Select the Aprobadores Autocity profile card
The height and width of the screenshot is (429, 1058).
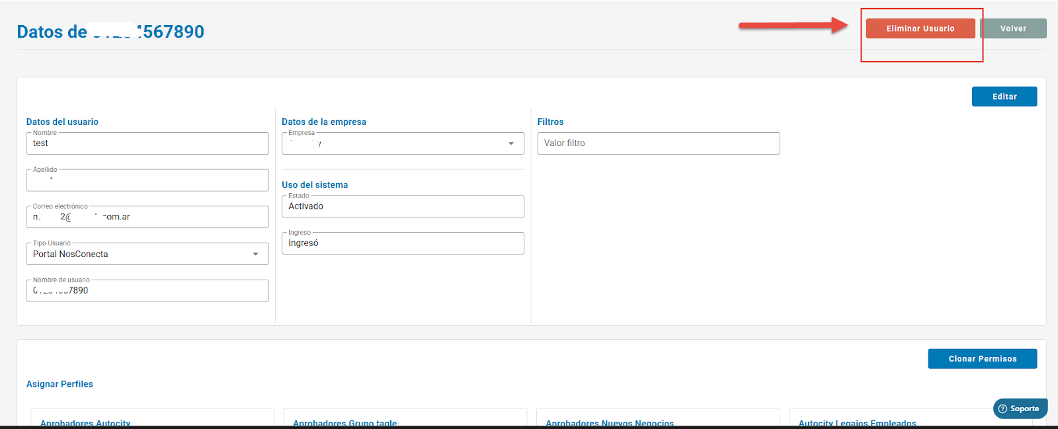click(x=152, y=418)
